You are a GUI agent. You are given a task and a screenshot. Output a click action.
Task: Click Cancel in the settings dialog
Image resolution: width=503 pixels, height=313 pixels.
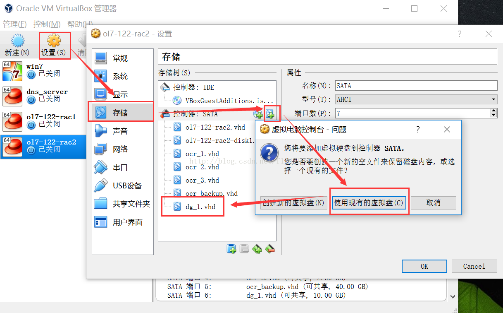(x=474, y=266)
